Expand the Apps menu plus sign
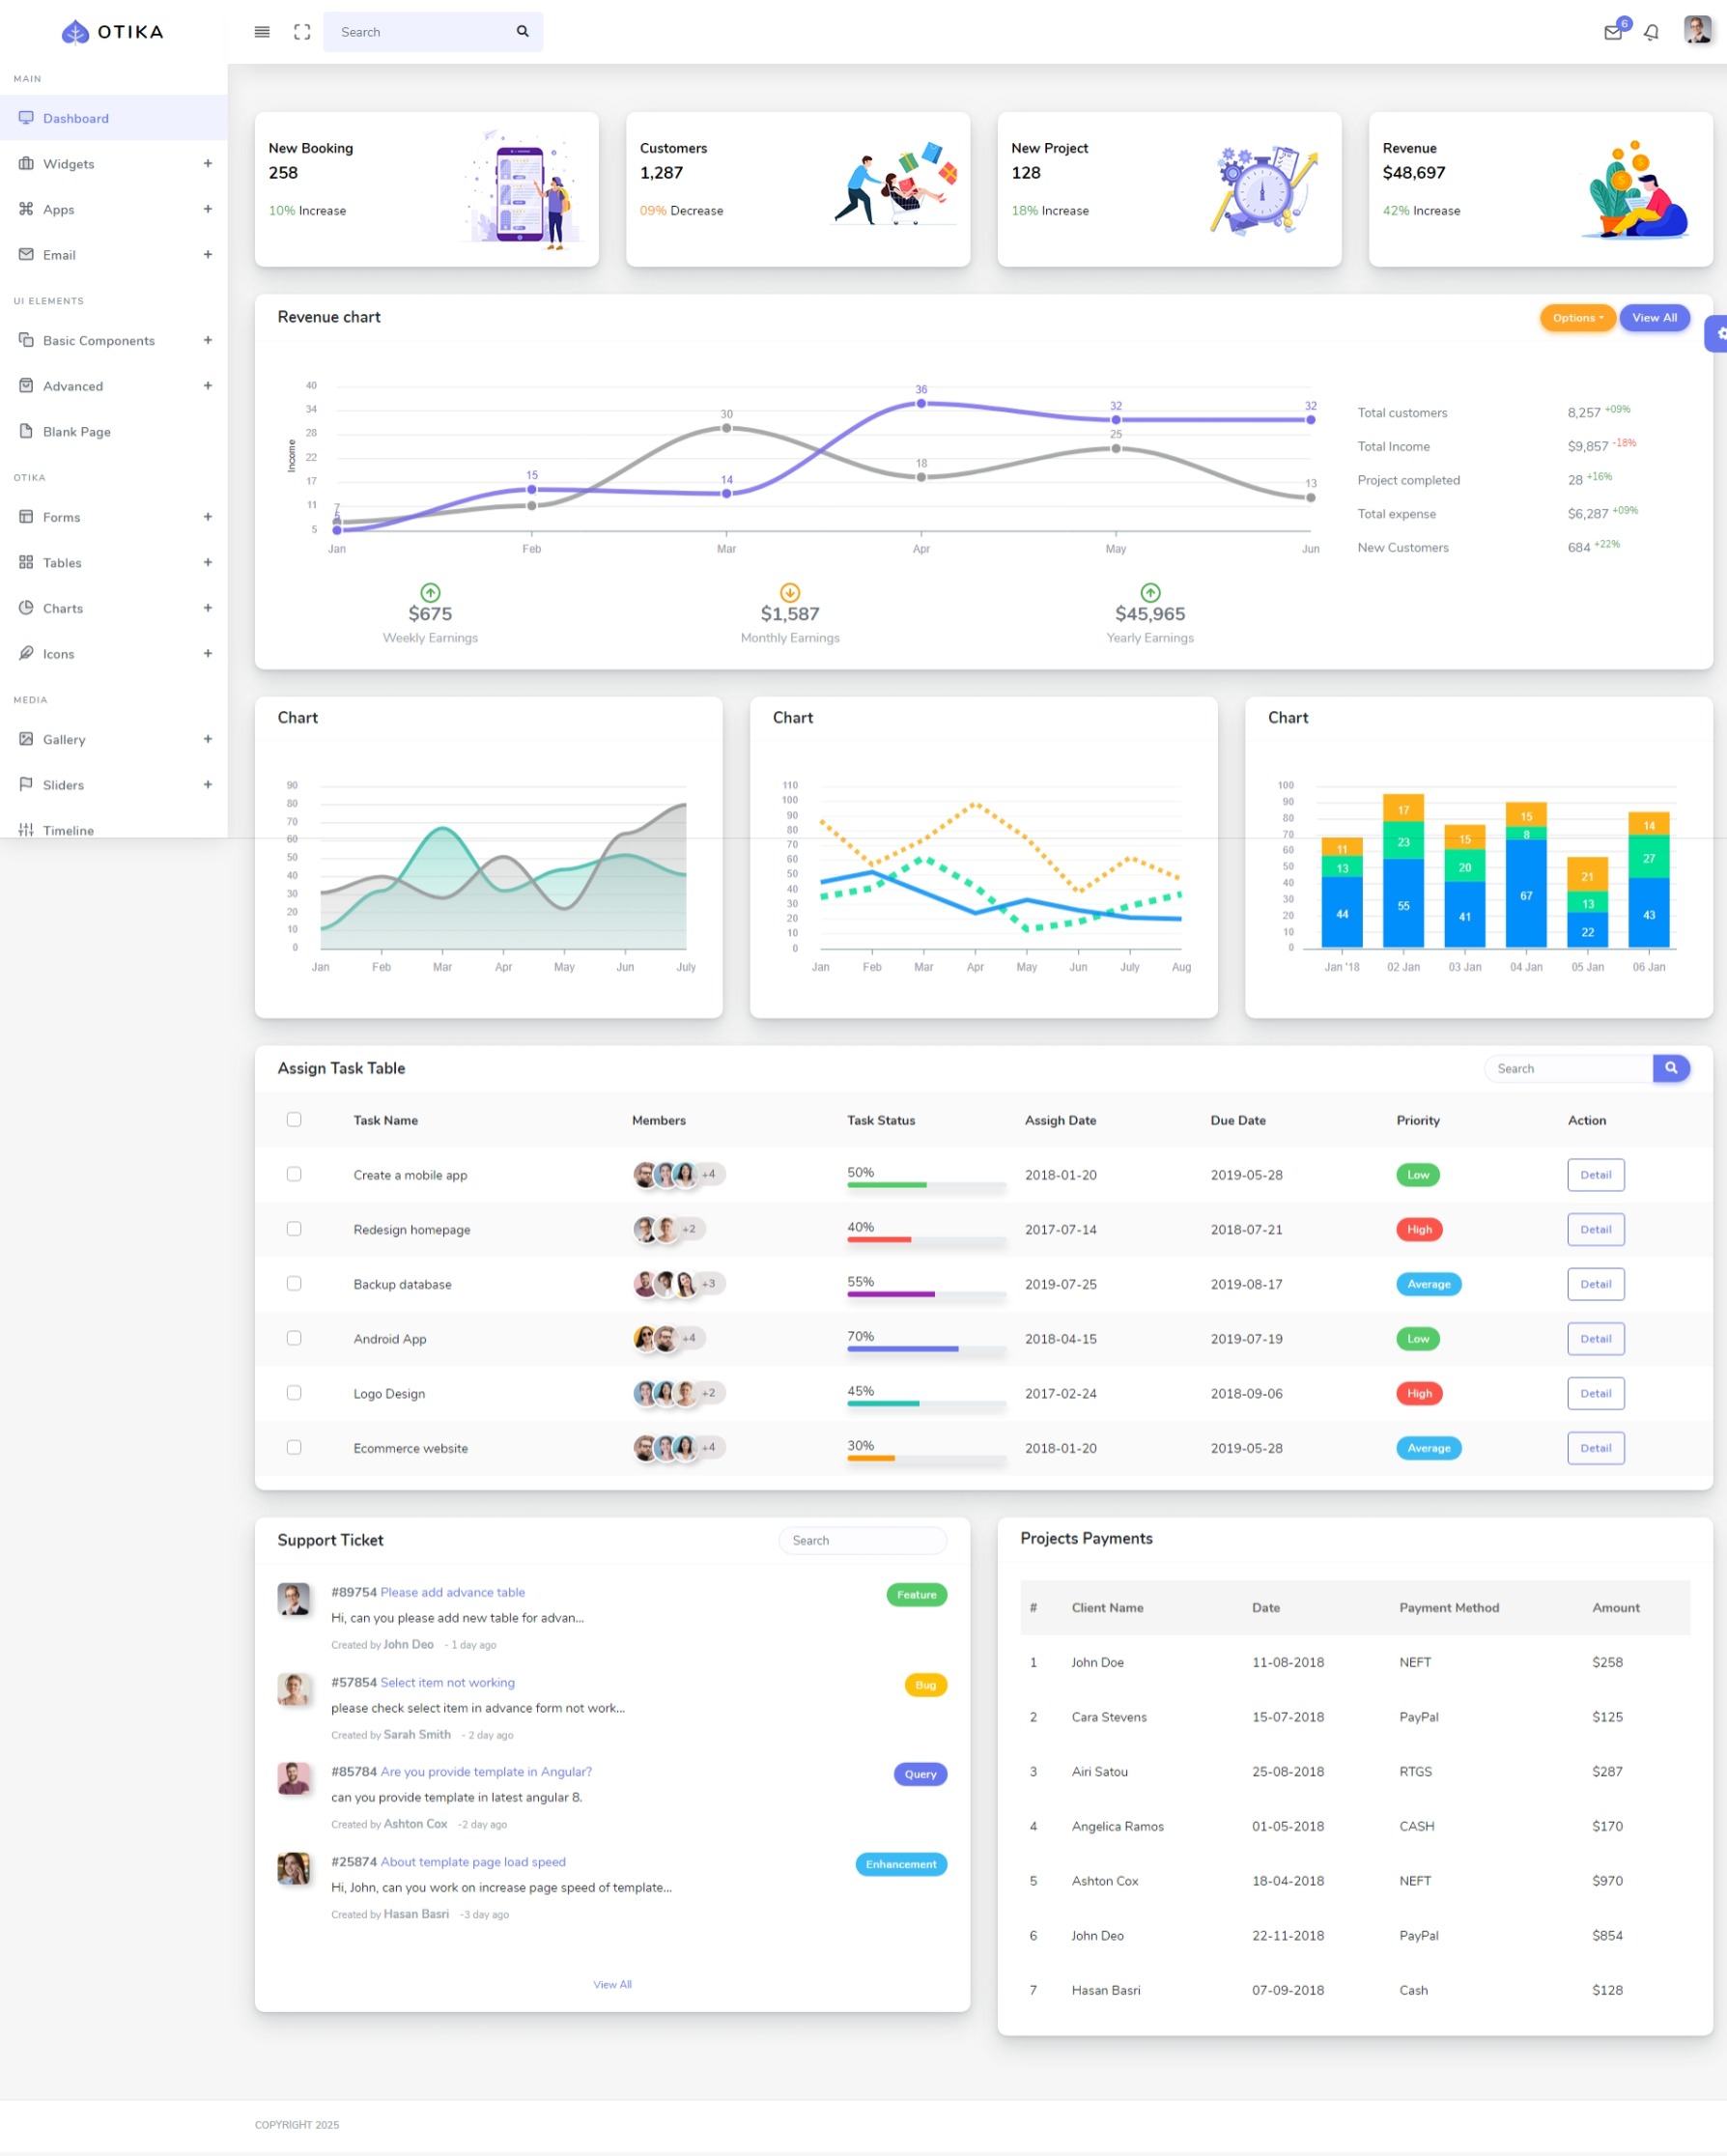 pos(208,209)
